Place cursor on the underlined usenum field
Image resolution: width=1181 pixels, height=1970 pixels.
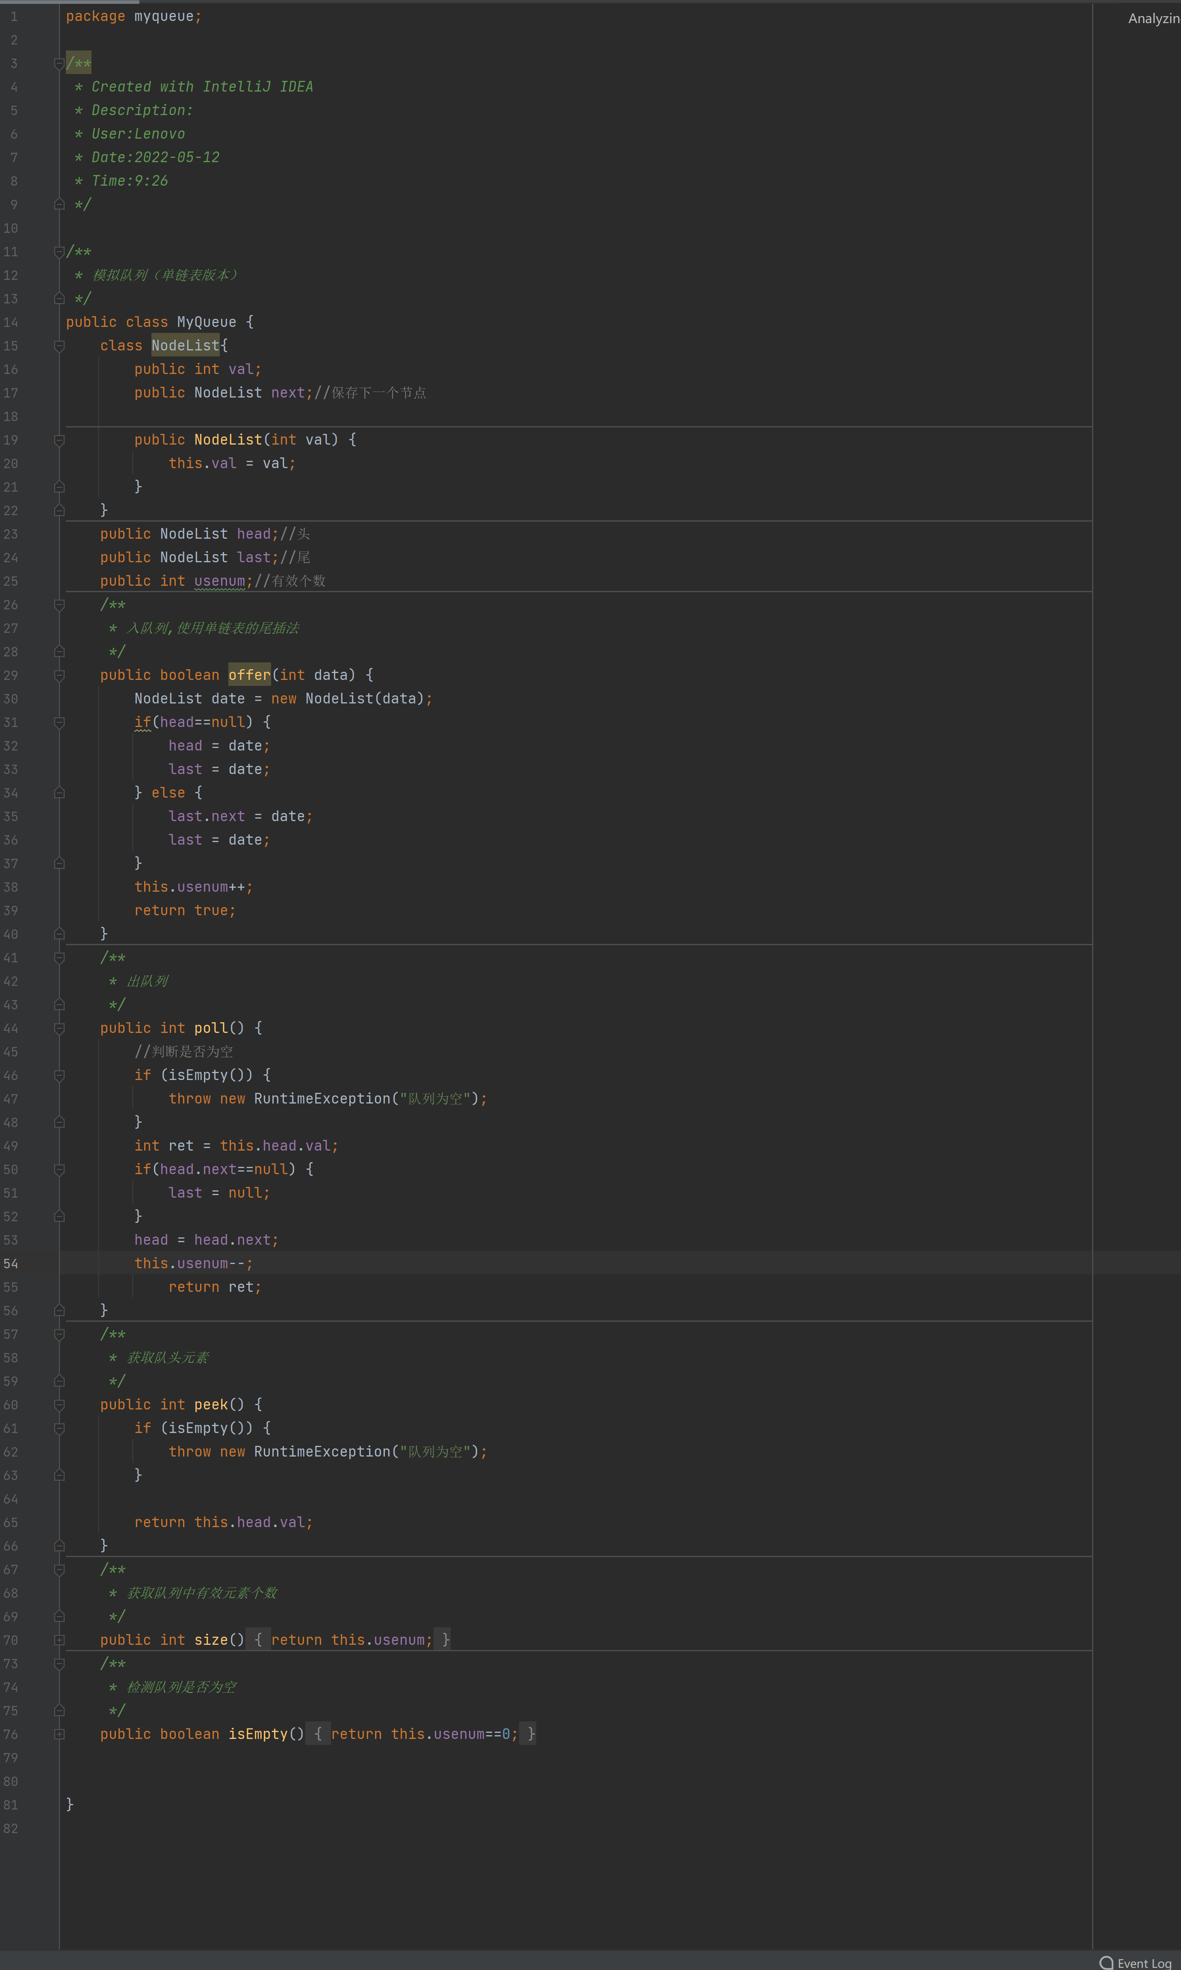pyautogui.click(x=220, y=581)
